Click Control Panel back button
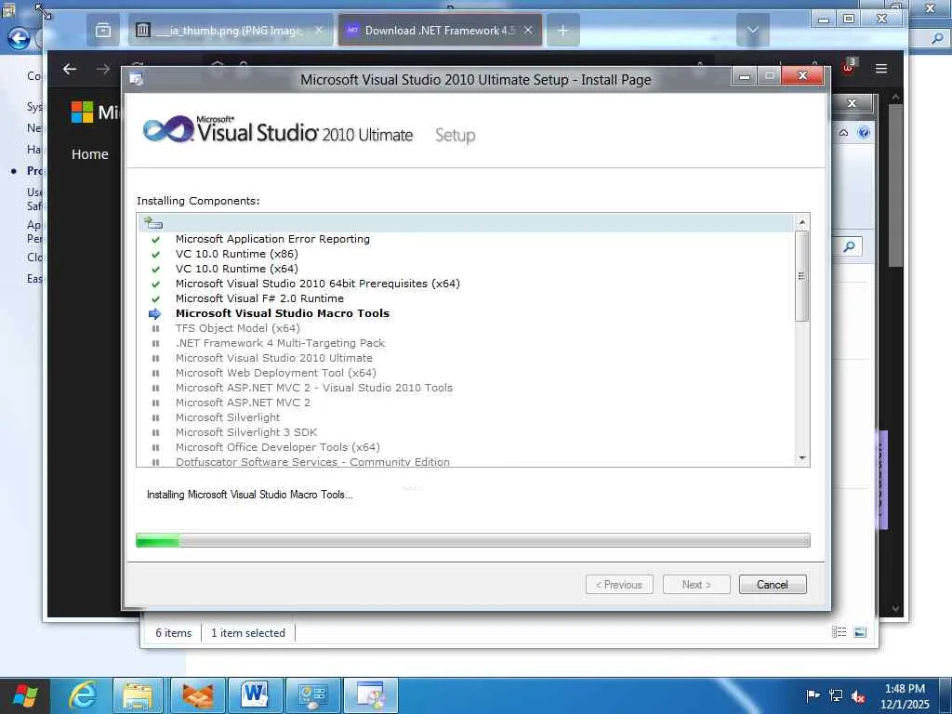Image resolution: width=952 pixels, height=714 pixels. click(19, 39)
